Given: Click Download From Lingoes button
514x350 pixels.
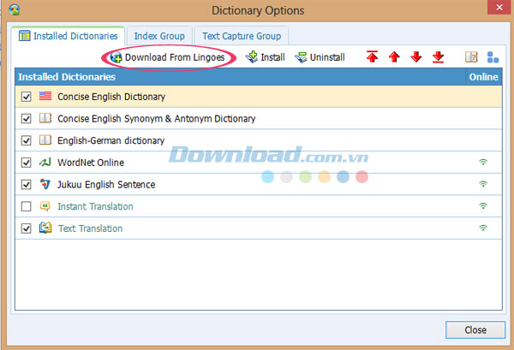Looking at the screenshot, I should pyautogui.click(x=168, y=57).
